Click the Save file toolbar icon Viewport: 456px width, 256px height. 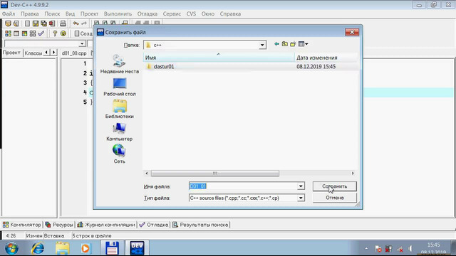click(x=36, y=23)
